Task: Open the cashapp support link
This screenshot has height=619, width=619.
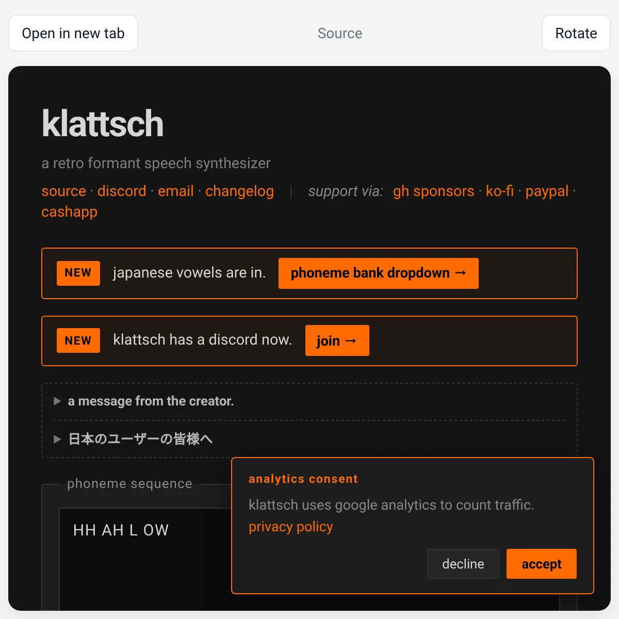Action: pos(69,212)
